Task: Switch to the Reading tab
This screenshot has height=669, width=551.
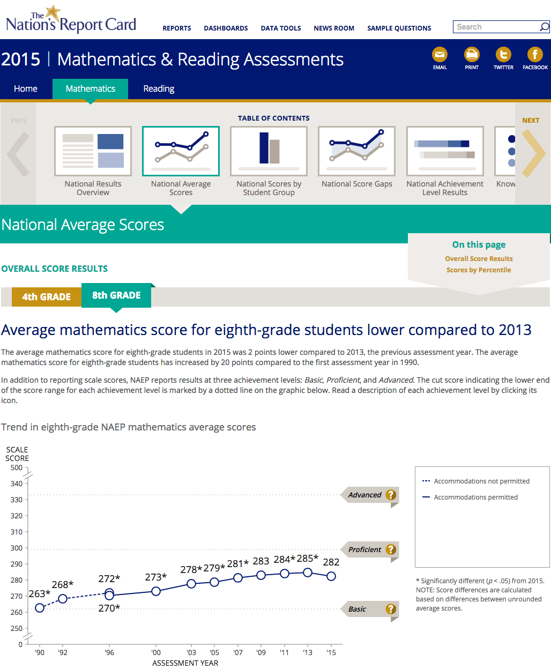Action: (159, 89)
